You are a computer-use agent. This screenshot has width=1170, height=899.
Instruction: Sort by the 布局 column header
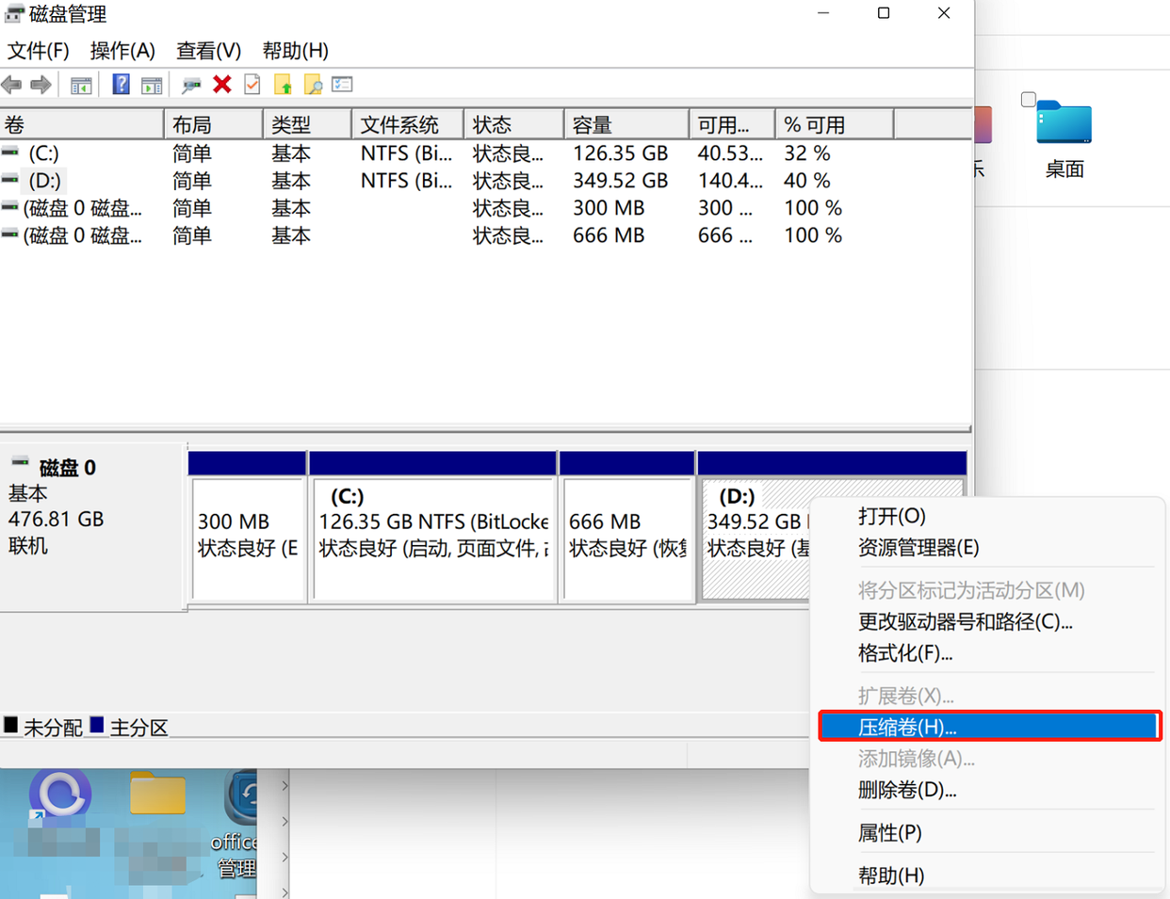(214, 124)
